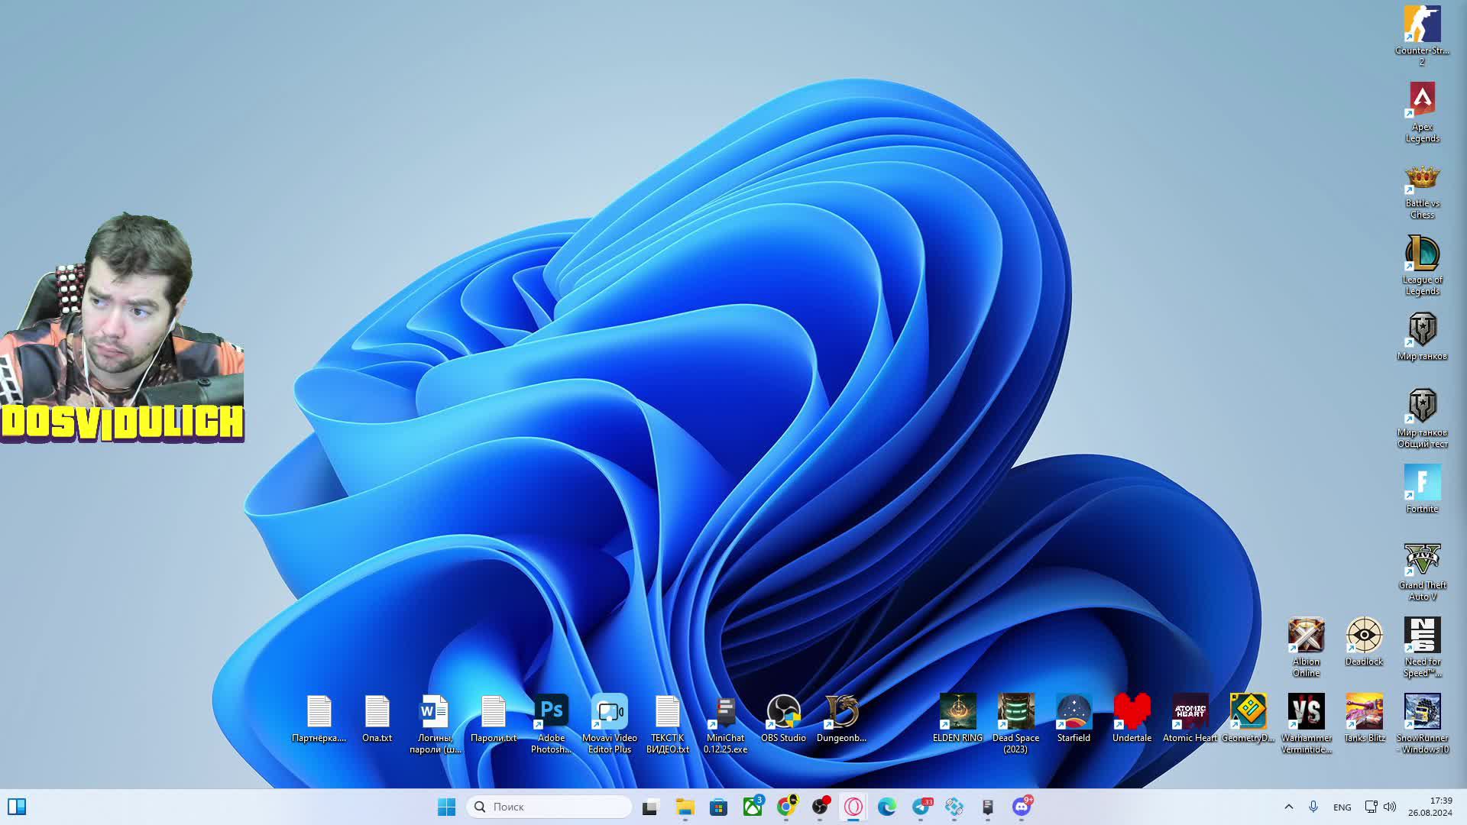Select the Fortnite desktop icon
Screen dimensions: 1467x825
[x=1422, y=483]
